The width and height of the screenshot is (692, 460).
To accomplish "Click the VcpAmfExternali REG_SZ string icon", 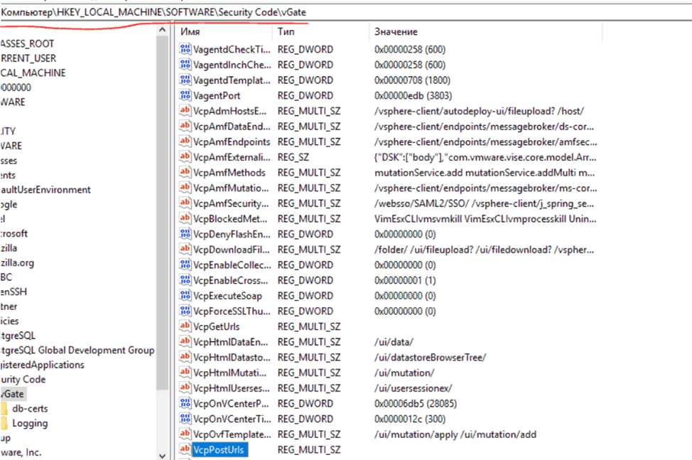I will point(186,157).
